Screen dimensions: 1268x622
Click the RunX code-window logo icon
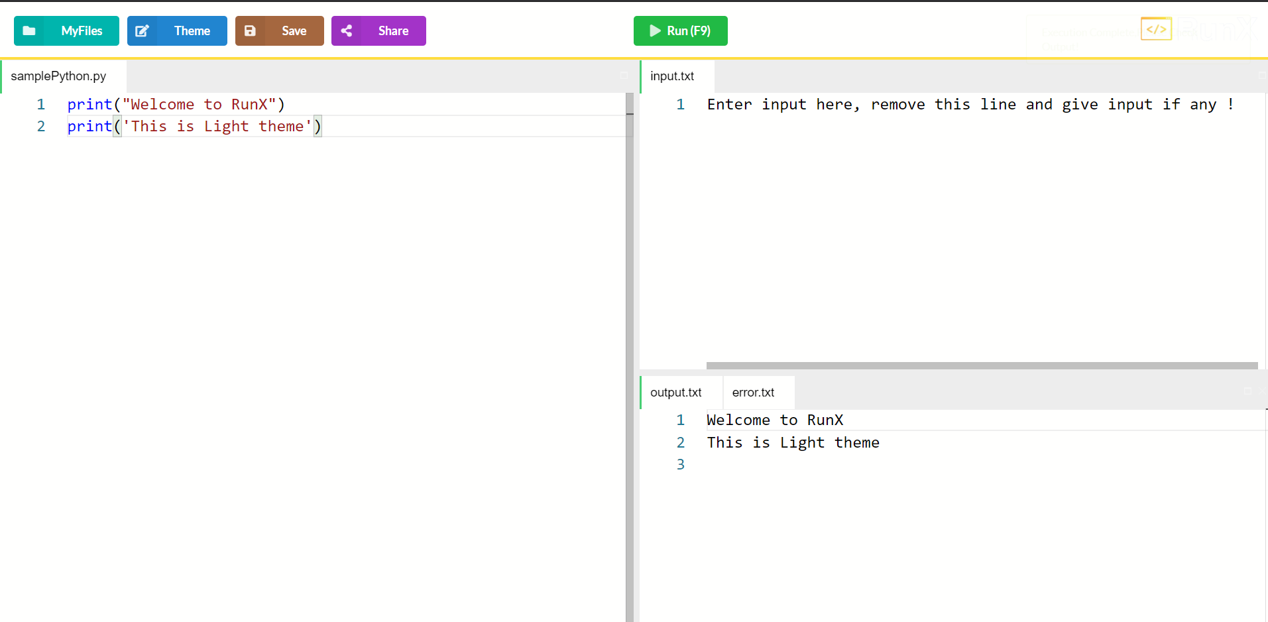1156,29
